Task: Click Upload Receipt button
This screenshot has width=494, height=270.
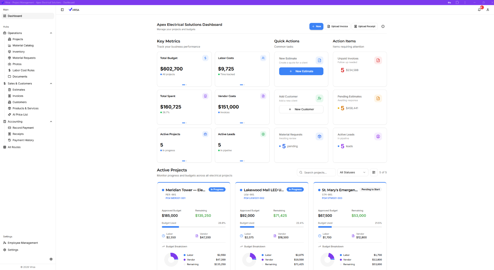Action: tap(365, 27)
